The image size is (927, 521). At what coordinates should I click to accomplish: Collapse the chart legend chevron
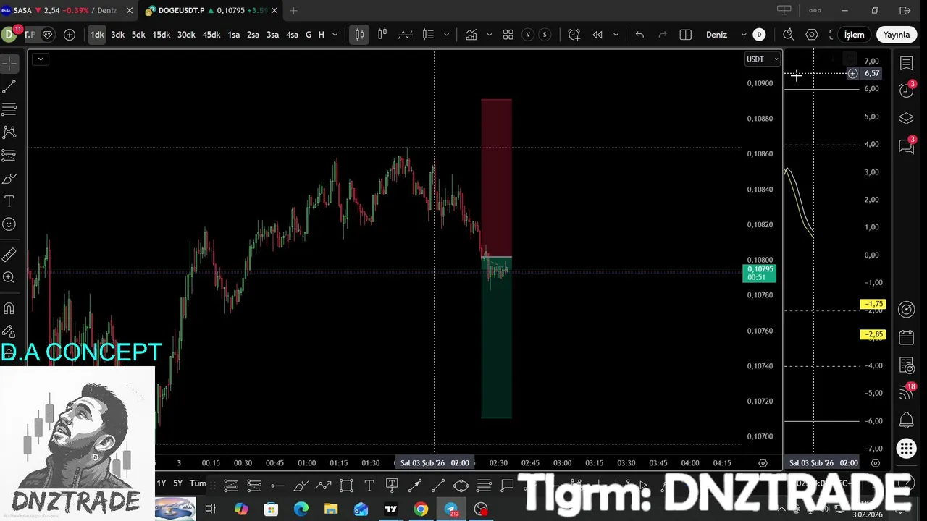tap(41, 59)
